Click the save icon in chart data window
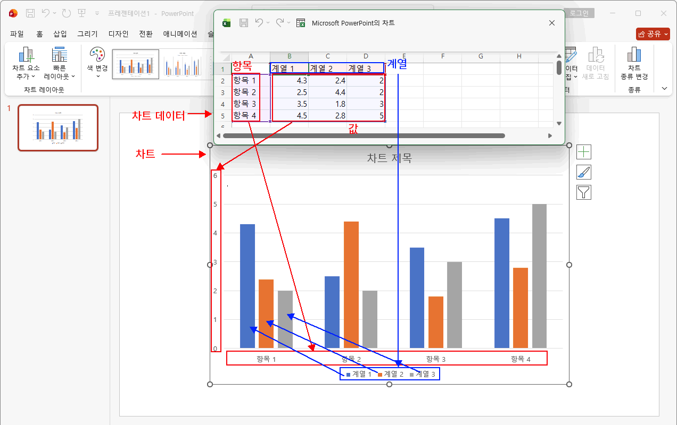 [244, 23]
